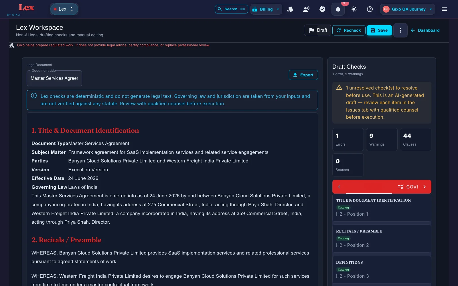The height and width of the screenshot is (286, 458).
Task: Click the Subject Matter description text
Action: 168,152
